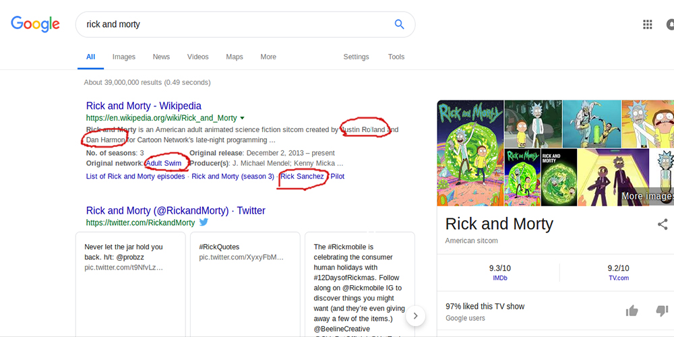Click the About 39,000,000 results text

[148, 82]
